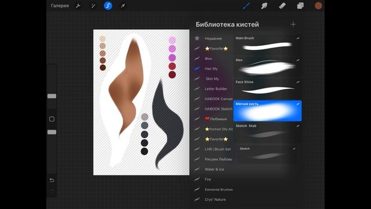This screenshot has width=371, height=209.
Task: Click the brush icon beside Skin My
Action: 197,78
